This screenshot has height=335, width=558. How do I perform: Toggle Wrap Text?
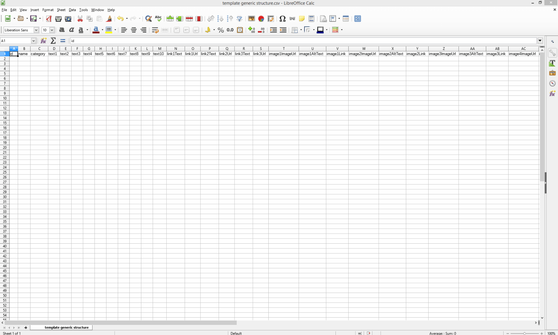pos(155,30)
